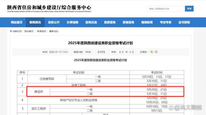Click the date cell 10月25日、26日
The image size is (206, 115).
157,102
